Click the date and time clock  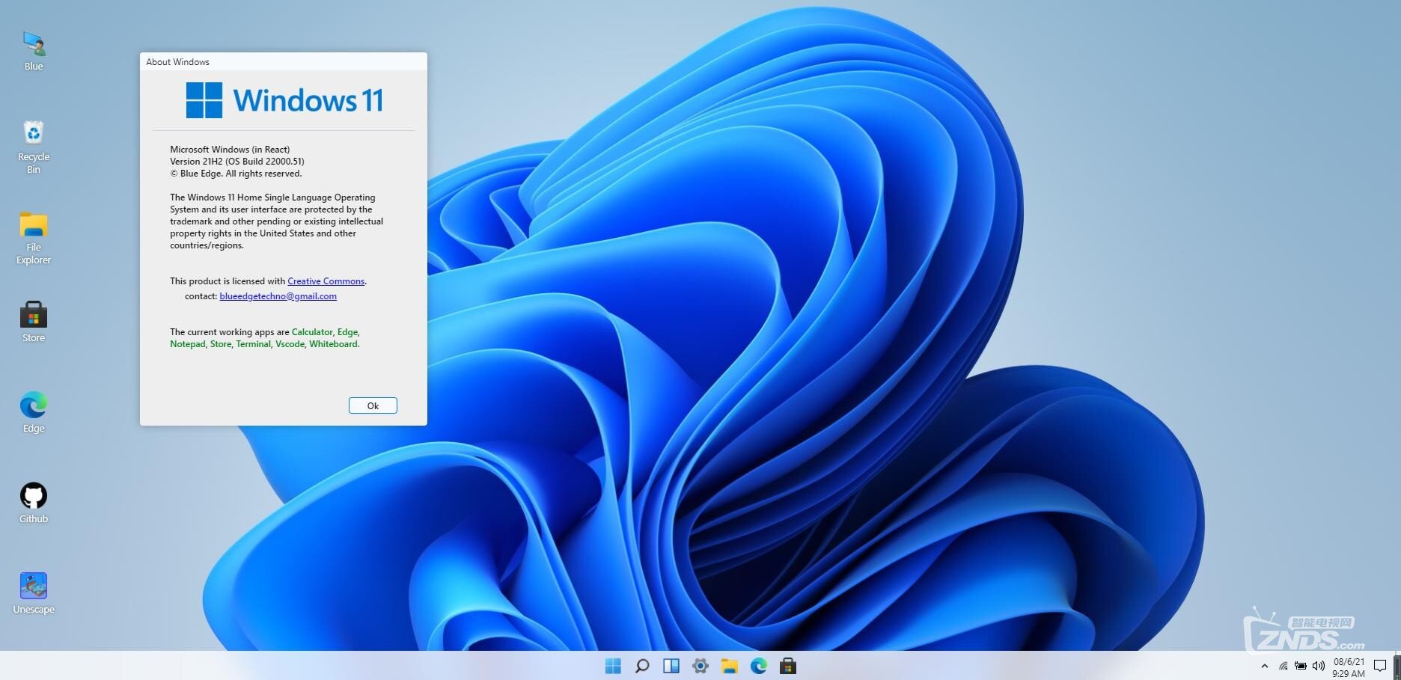click(1349, 667)
